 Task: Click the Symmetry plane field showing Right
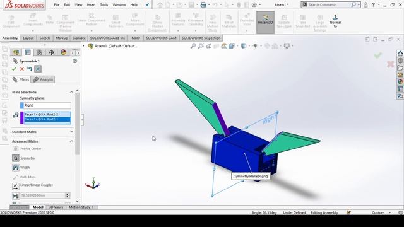(47, 105)
